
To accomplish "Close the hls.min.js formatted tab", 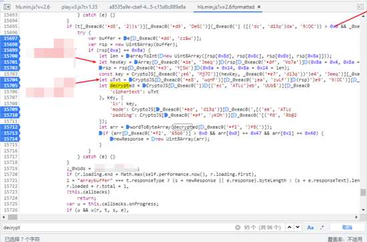I will (x=259, y=7).
